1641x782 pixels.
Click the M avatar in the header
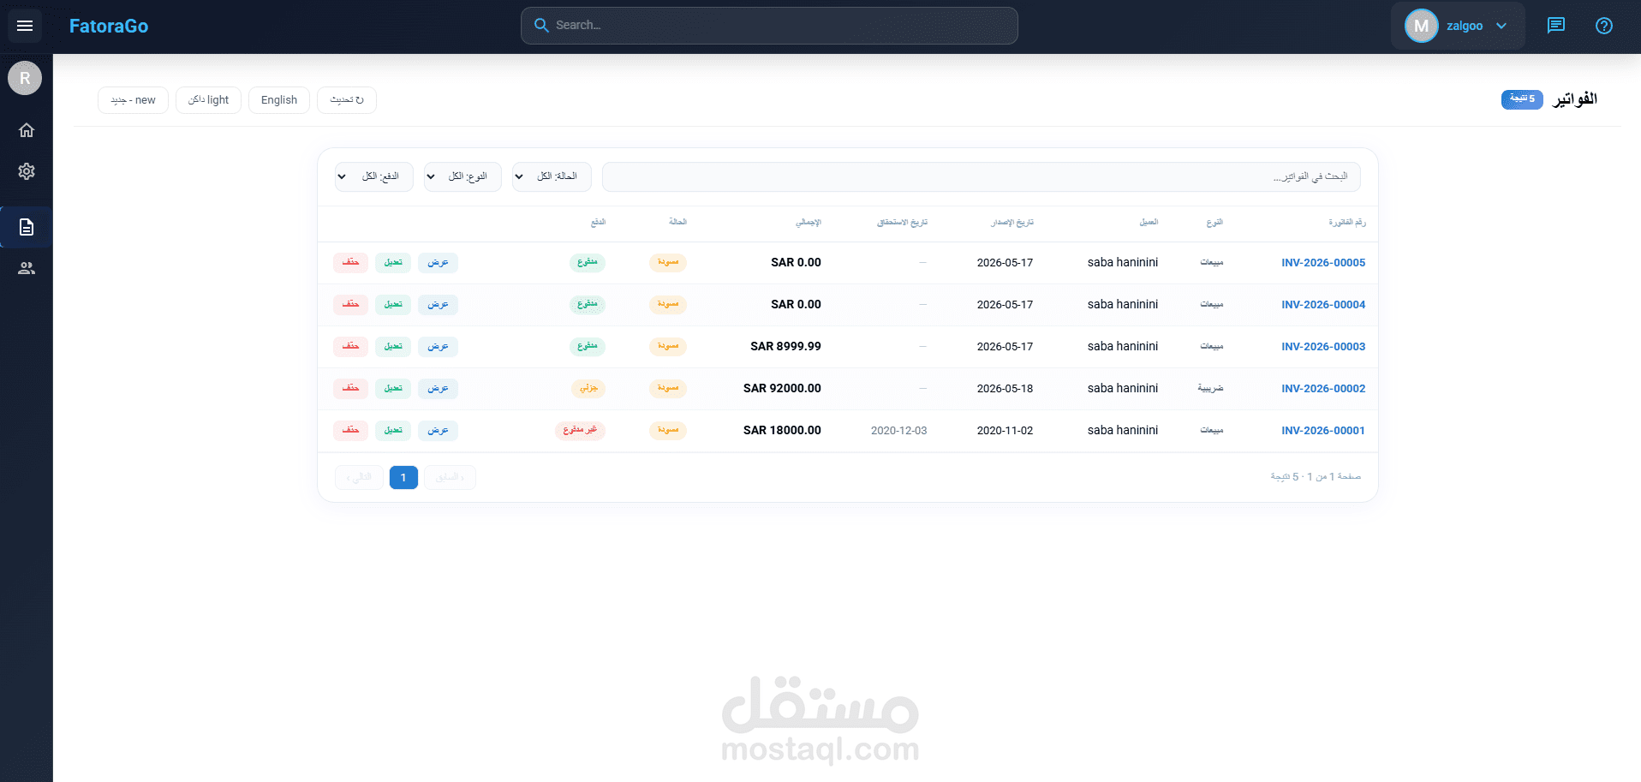(1421, 26)
